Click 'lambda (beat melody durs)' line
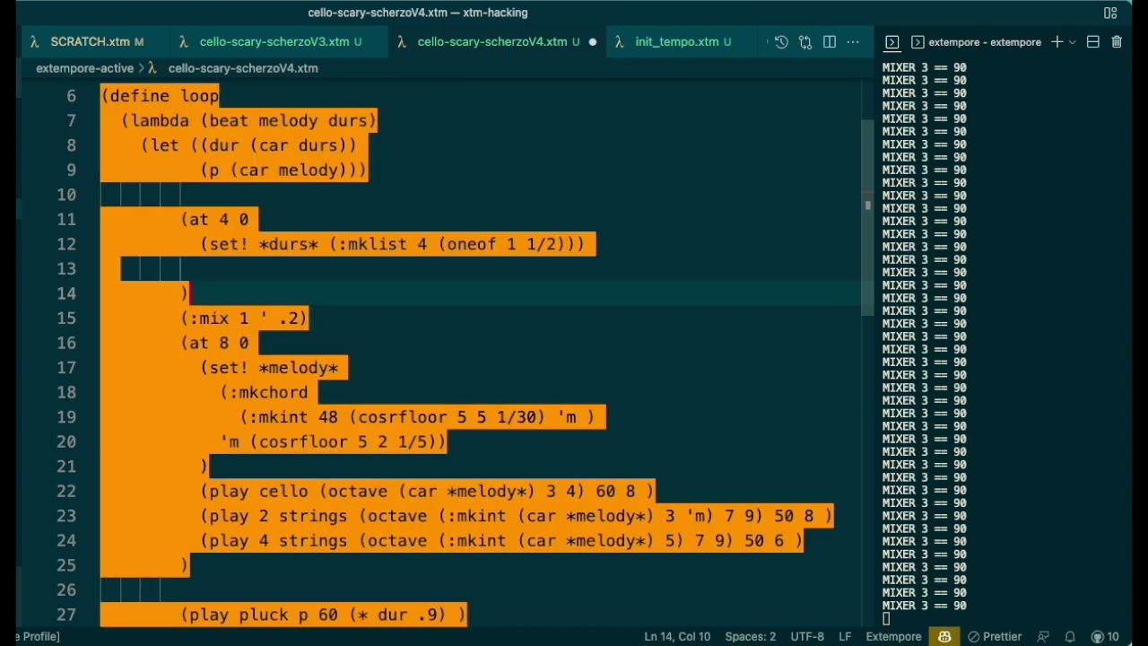Screen dimensions: 1148x646 point(249,120)
